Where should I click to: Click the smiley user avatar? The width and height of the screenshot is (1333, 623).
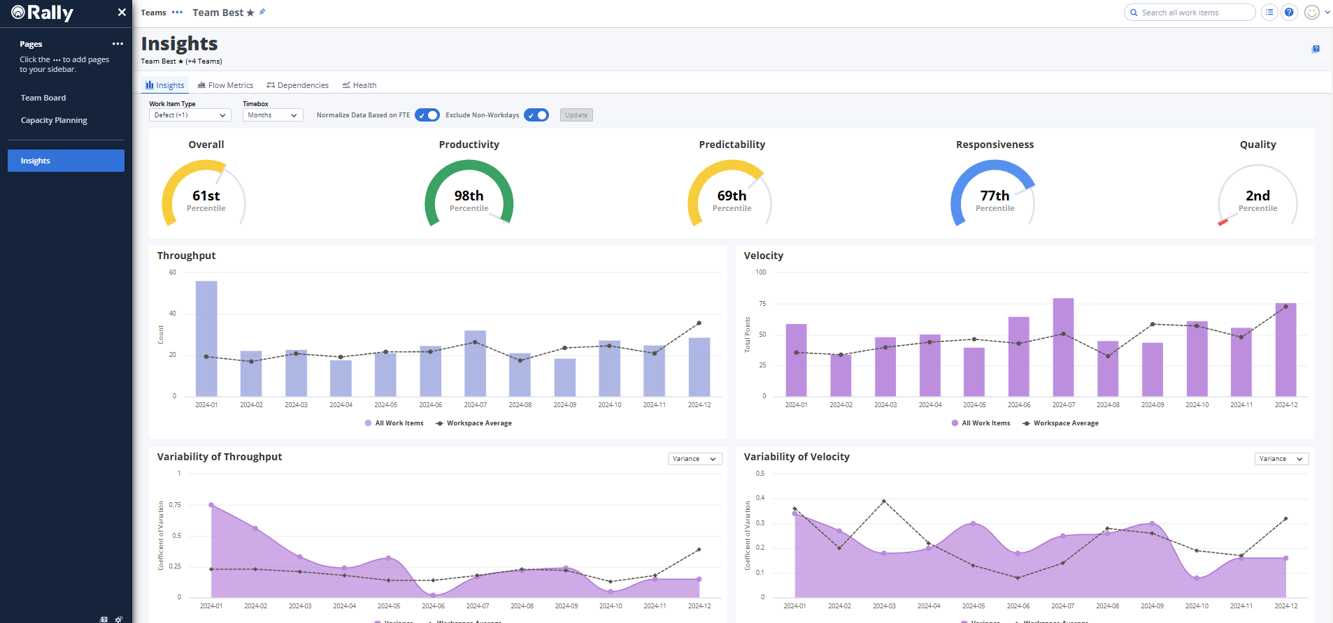pyautogui.click(x=1312, y=13)
